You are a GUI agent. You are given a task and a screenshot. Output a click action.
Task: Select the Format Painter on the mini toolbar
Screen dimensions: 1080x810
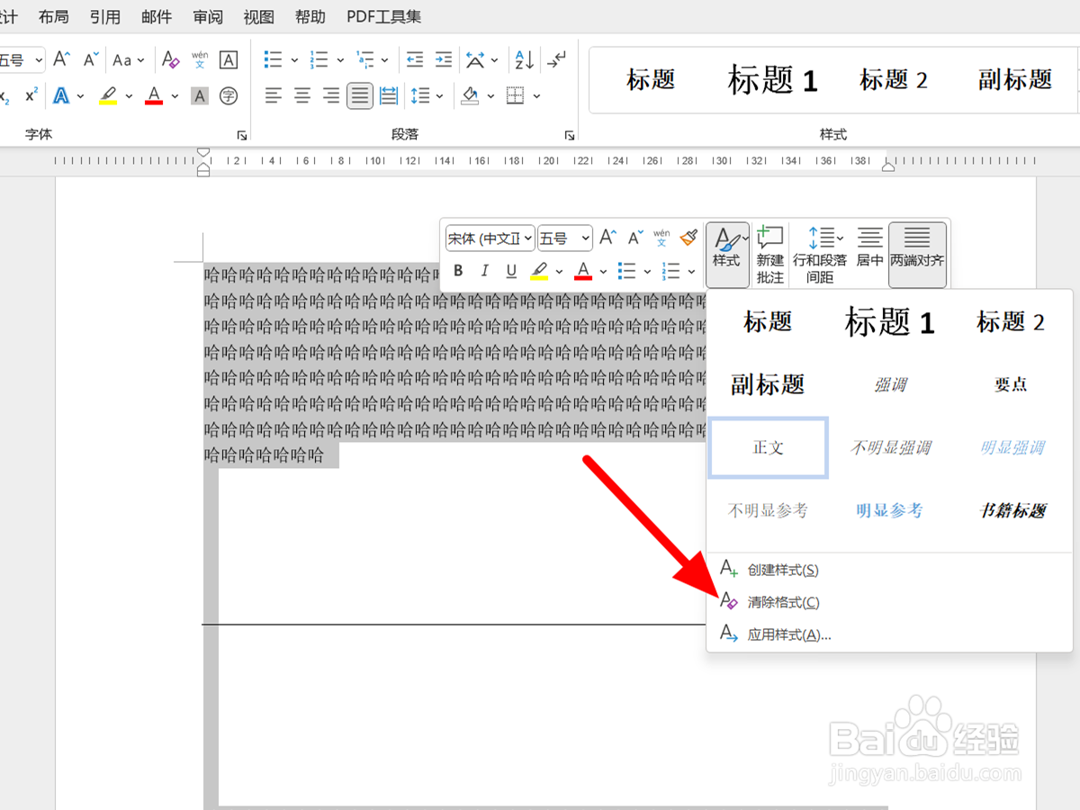[688, 238]
